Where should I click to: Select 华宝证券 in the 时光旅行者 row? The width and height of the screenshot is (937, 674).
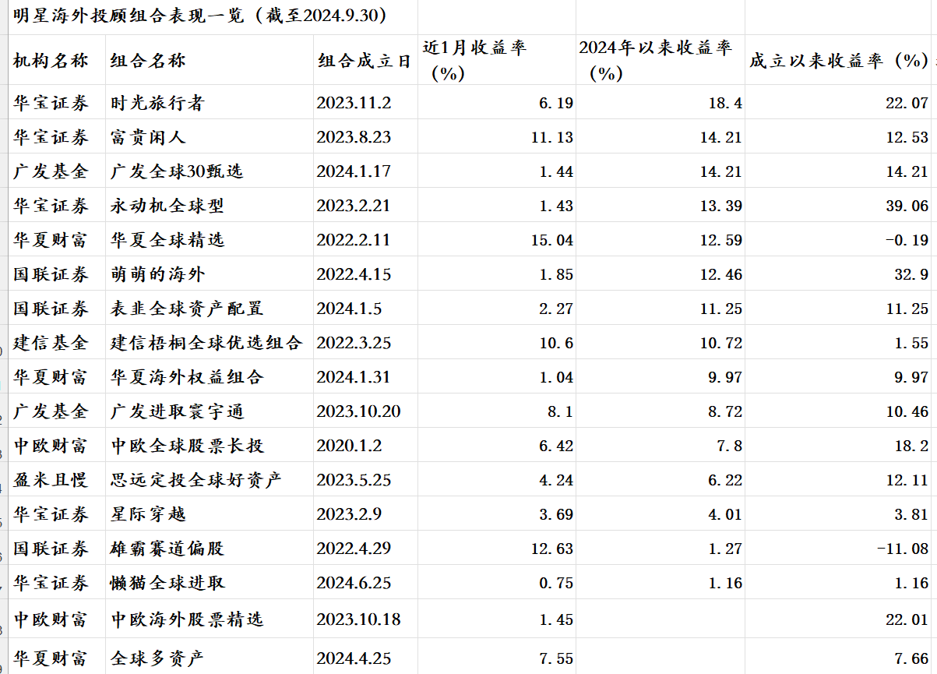[x=57, y=102]
